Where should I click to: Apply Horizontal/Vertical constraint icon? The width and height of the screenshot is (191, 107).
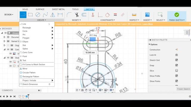pos(93,15)
